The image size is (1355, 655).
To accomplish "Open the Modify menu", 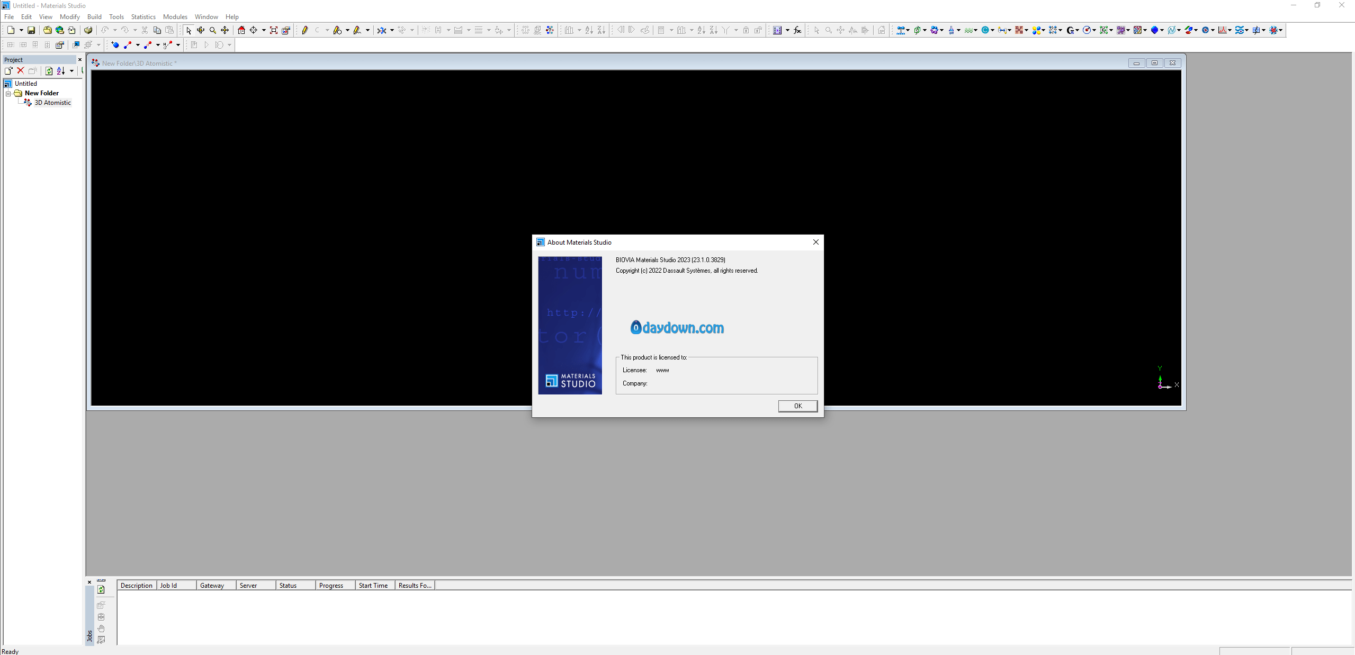I will click(70, 16).
